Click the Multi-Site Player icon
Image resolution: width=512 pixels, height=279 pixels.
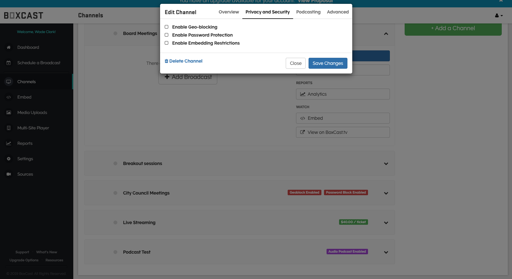click(9, 128)
